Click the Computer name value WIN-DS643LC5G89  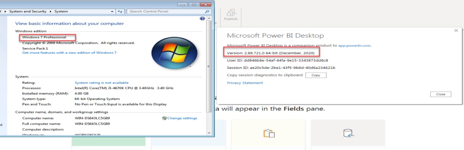tap(92, 118)
